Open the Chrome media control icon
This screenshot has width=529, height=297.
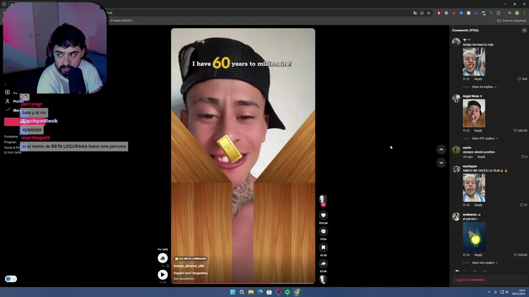point(509,13)
